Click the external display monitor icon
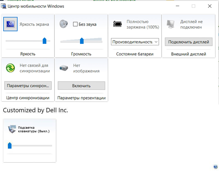Screen dimensions: 219x171 [x=171, y=24]
